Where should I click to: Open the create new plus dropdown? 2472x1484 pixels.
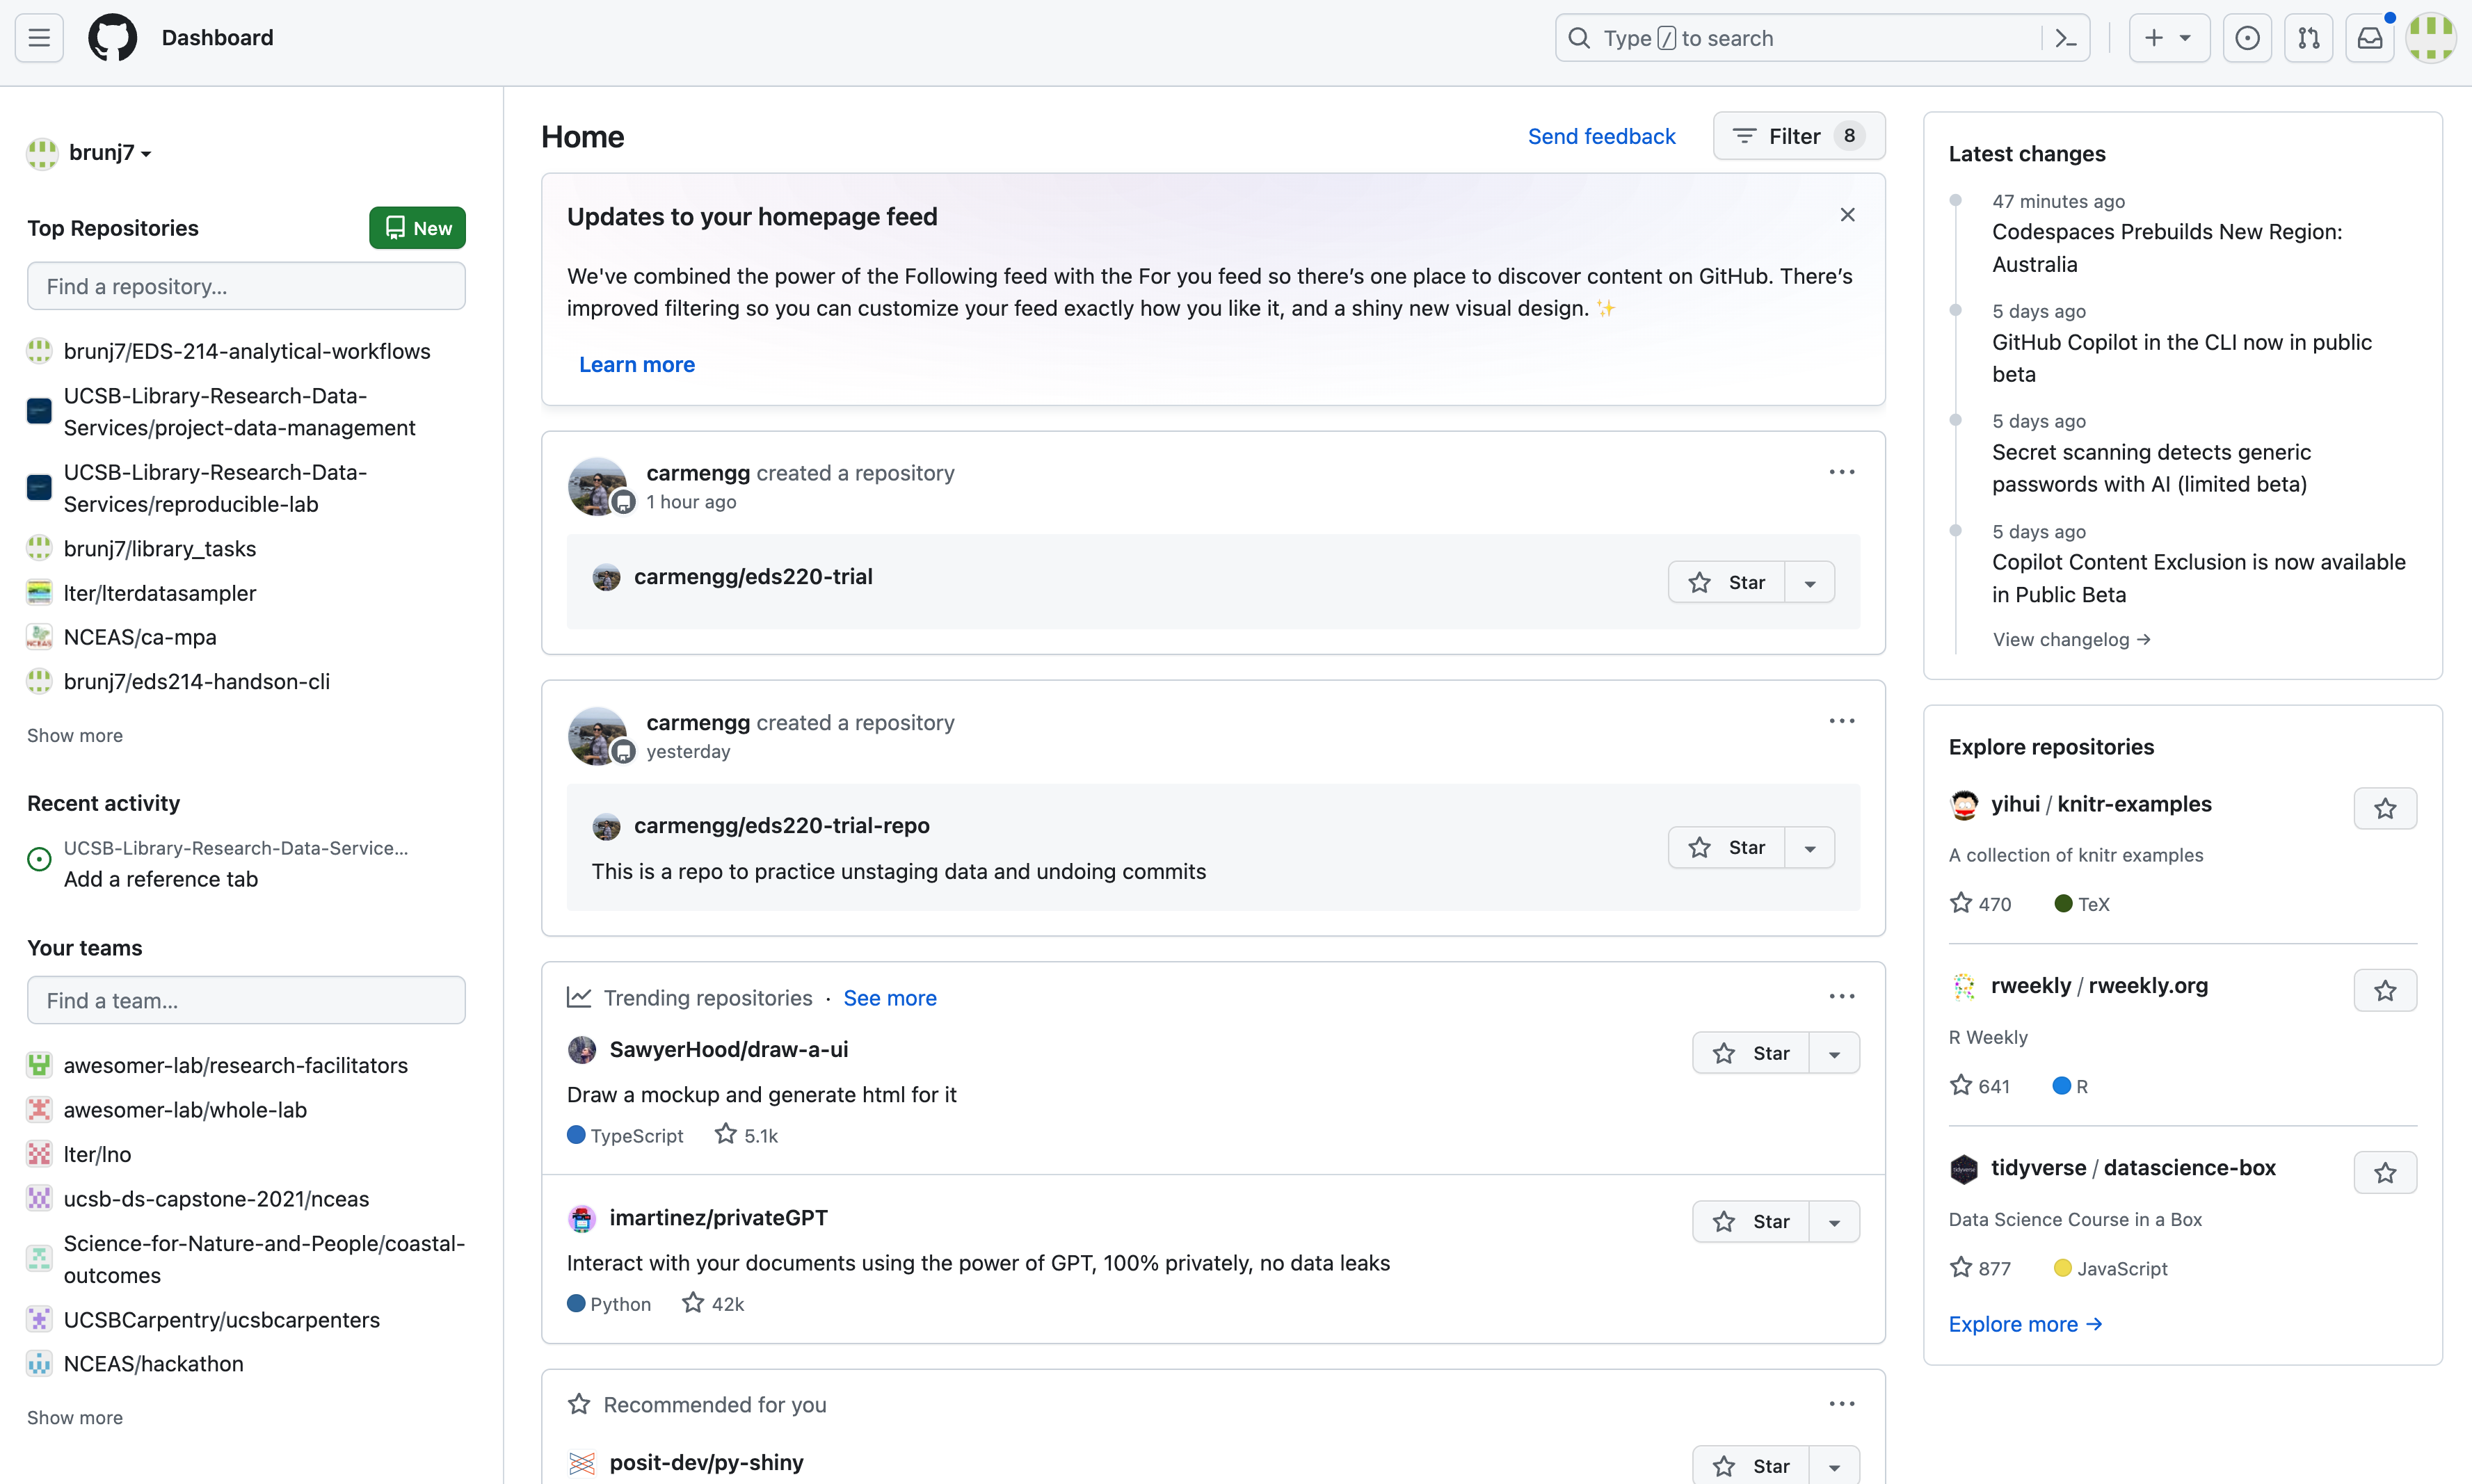pos(2168,38)
